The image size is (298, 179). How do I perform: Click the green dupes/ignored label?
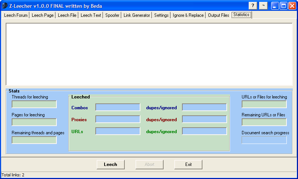(162, 132)
